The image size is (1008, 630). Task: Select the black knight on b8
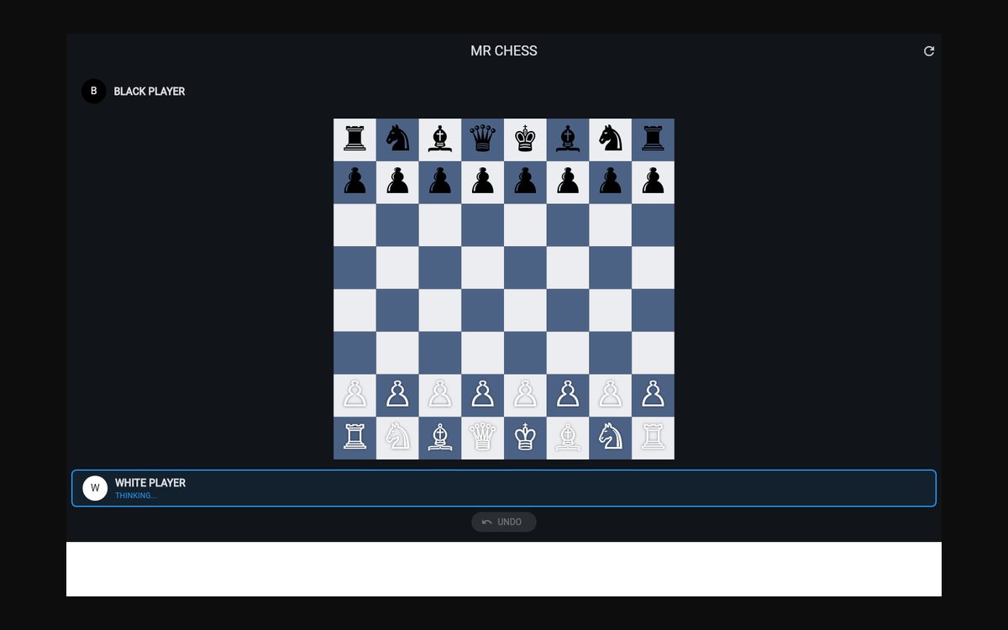click(x=397, y=139)
